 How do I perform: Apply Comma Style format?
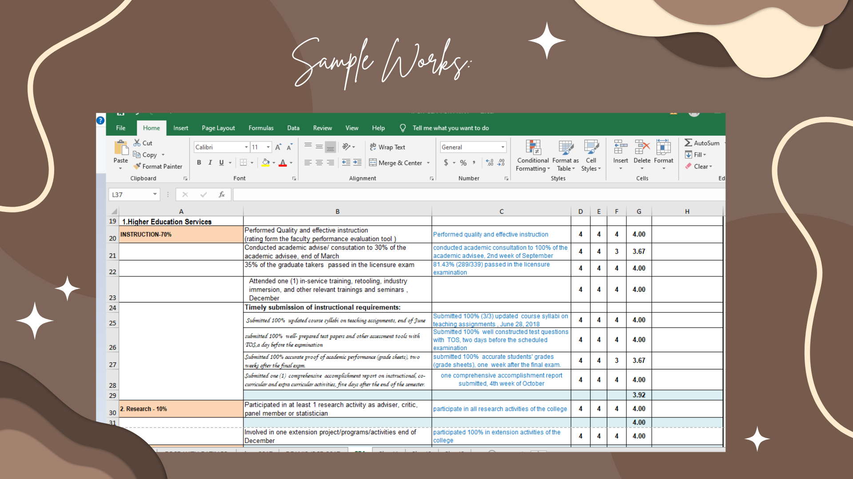pos(474,163)
